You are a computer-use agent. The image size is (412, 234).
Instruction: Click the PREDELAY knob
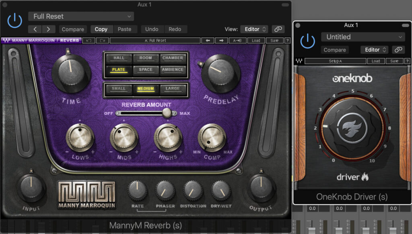221,73
